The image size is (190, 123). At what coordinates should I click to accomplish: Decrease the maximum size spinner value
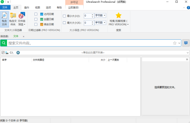click(93, 24)
